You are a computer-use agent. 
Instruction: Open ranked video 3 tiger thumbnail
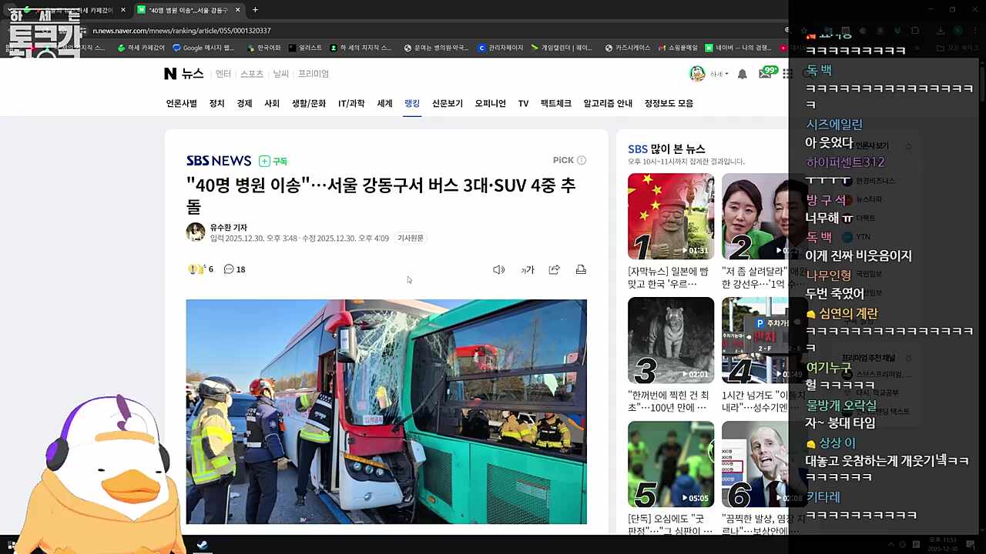click(671, 340)
